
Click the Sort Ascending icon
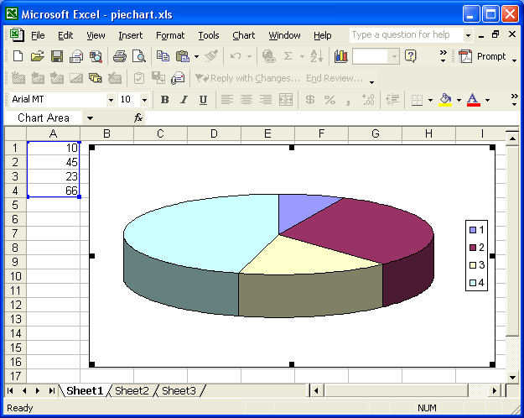(316, 56)
